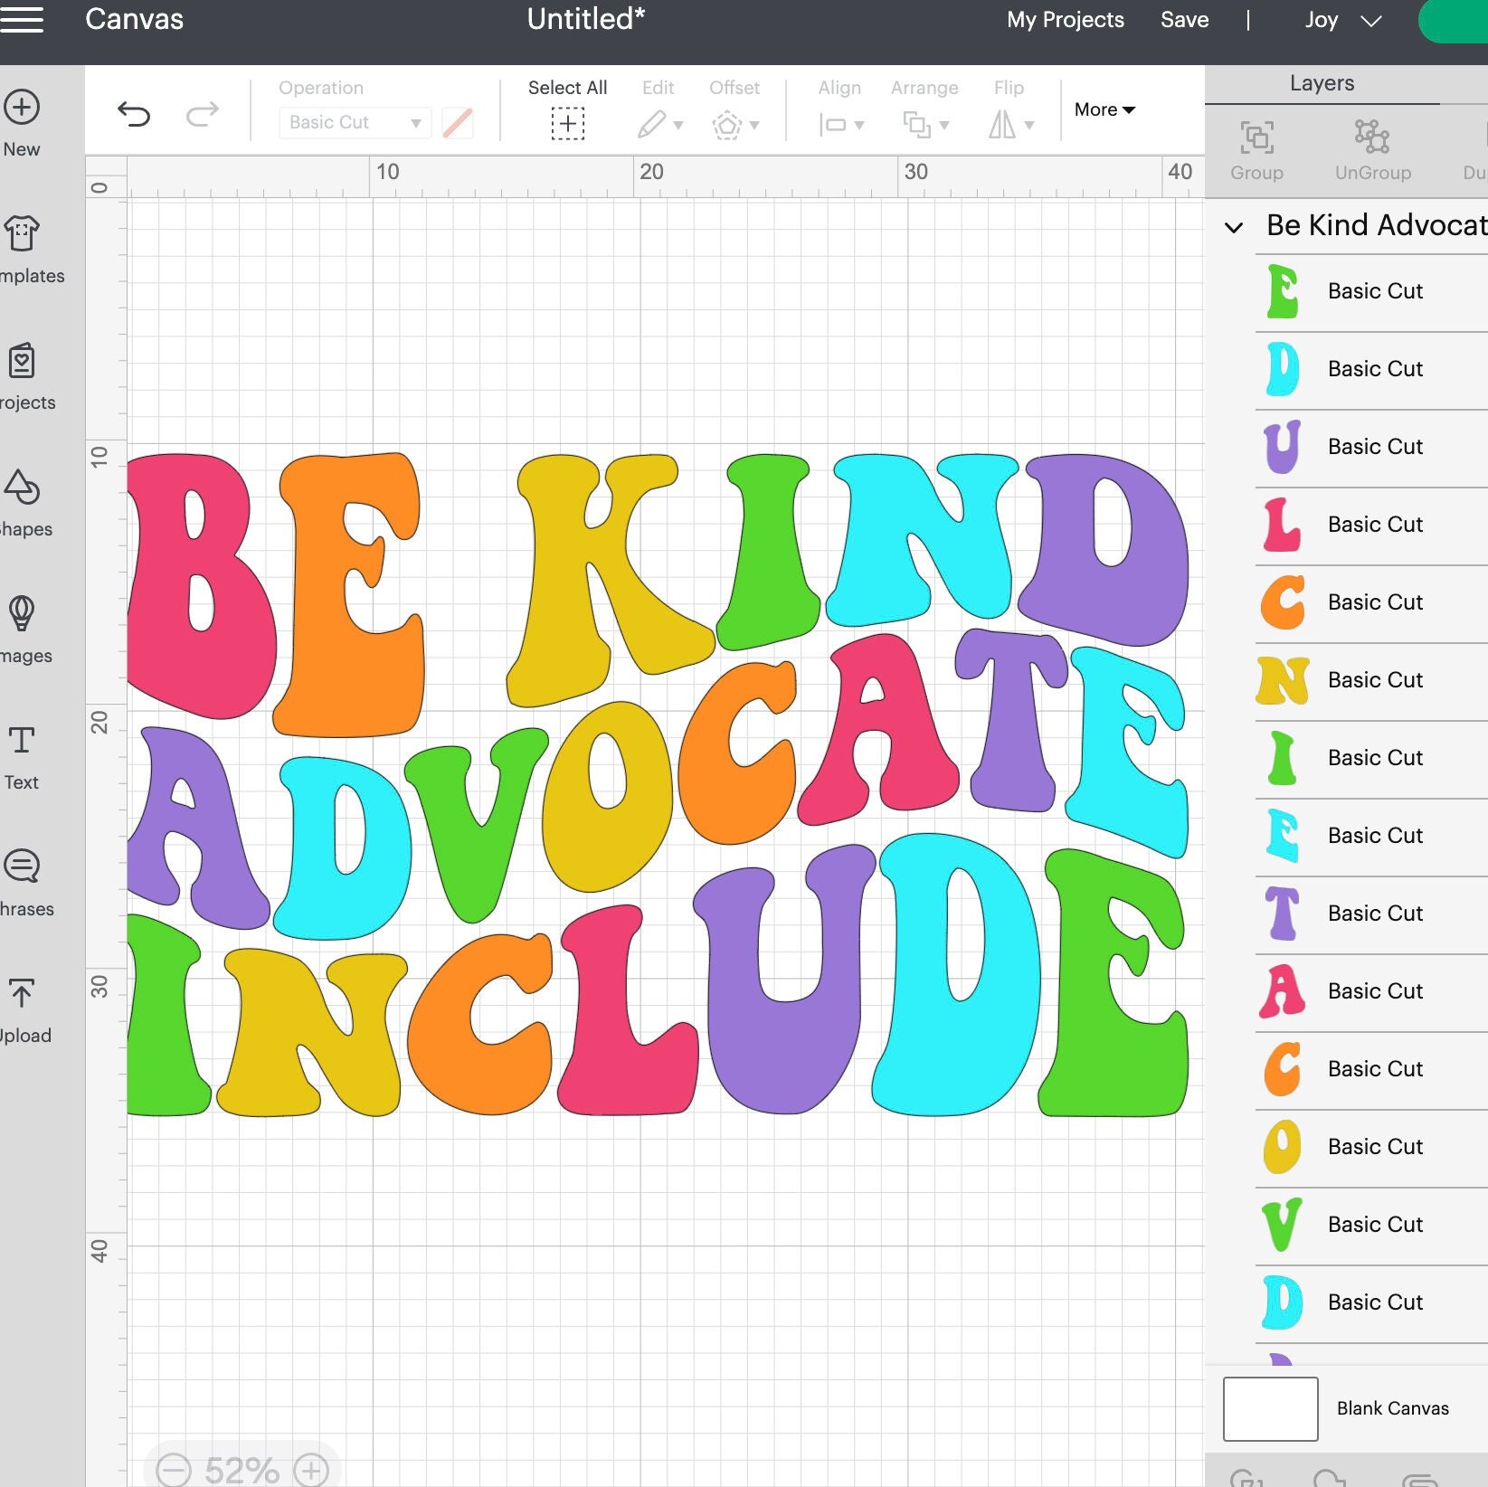Screen dimensions: 1488x1487
Task: Group the selected layers
Action: pyautogui.click(x=1256, y=145)
